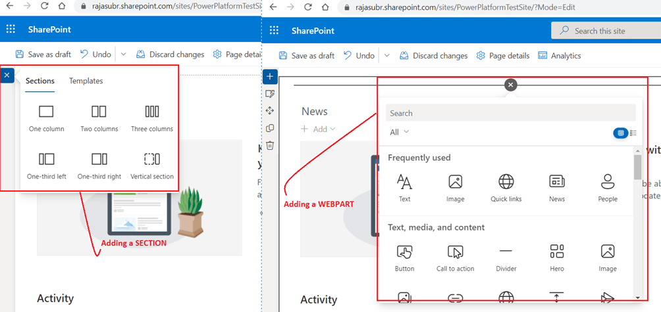Screen dimensions: 661x312
Task: Insert the Hero web part
Action: click(x=557, y=257)
